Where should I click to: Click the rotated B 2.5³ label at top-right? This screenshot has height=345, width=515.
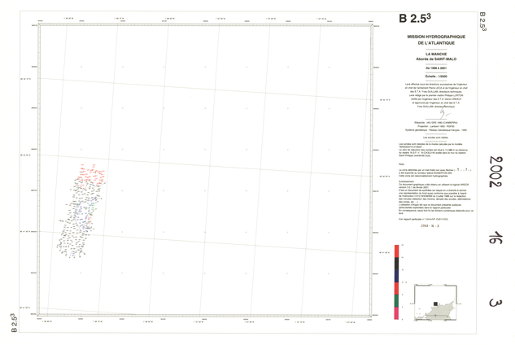point(481,22)
